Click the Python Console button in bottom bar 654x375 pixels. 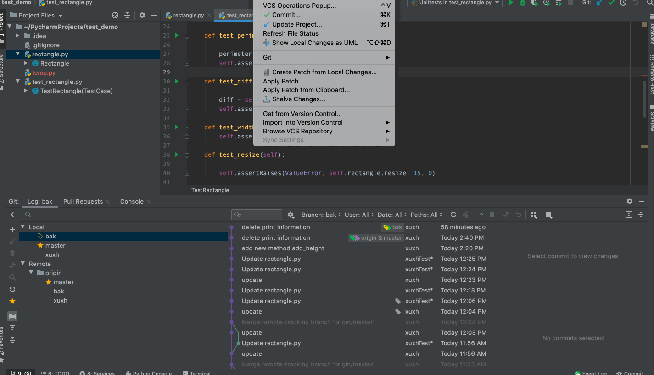(148, 373)
